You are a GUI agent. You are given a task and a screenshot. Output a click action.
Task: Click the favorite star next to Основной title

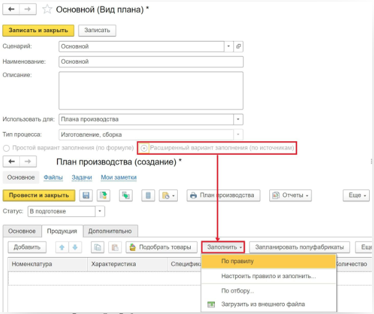(x=47, y=9)
